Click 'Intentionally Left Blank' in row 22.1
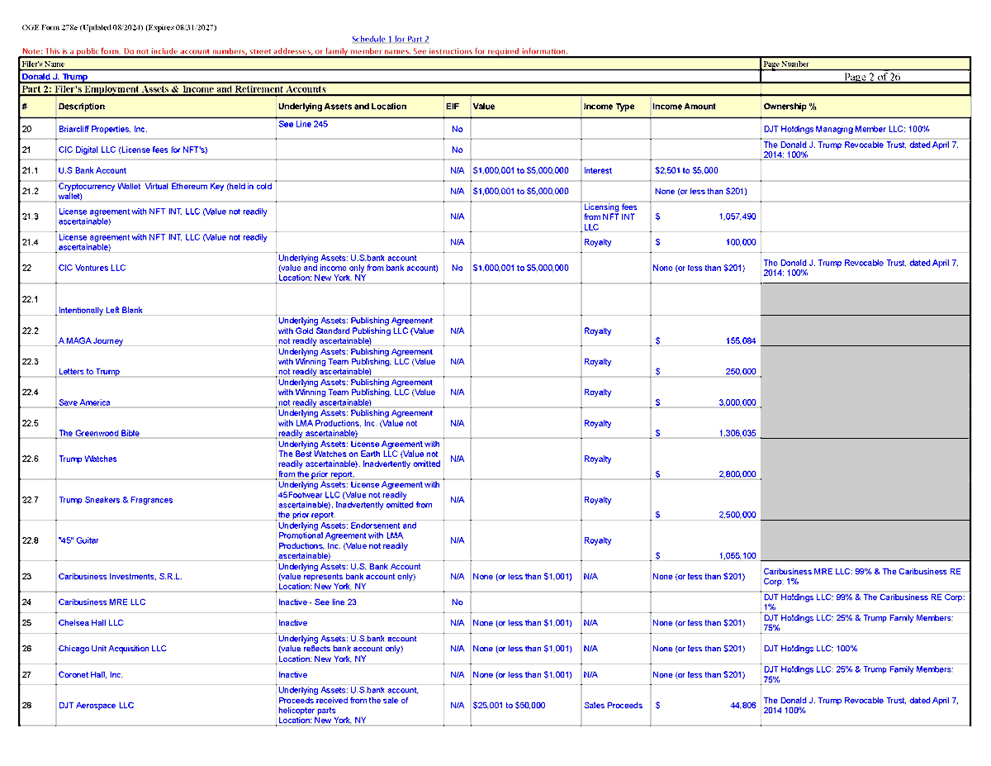 (x=100, y=311)
